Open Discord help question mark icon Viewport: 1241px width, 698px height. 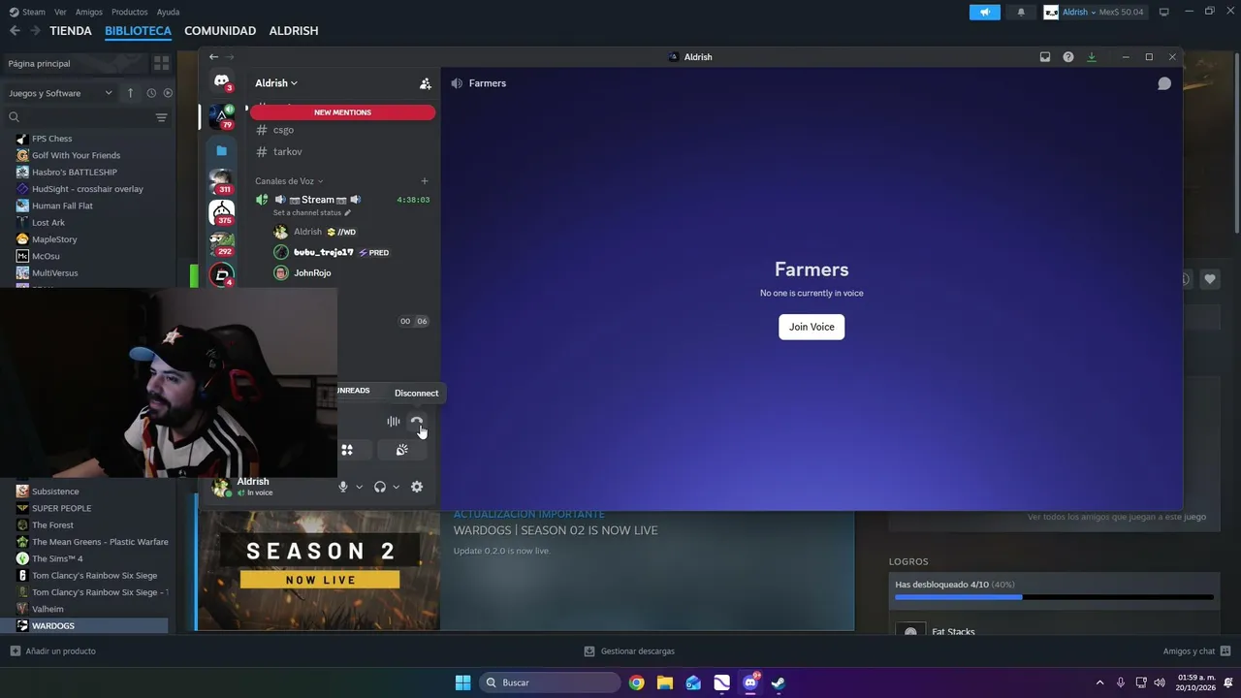coord(1068,57)
